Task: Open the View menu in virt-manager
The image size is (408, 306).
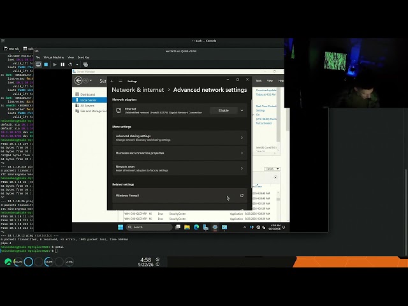Action: pyautogui.click(x=71, y=57)
